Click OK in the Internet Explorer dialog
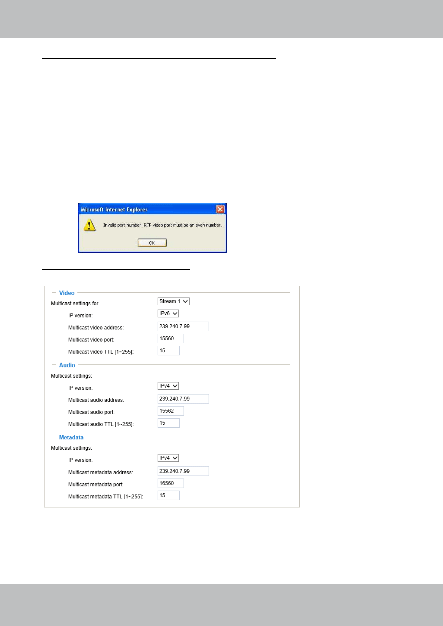The height and width of the screenshot is (626, 443). pyautogui.click(x=152, y=243)
